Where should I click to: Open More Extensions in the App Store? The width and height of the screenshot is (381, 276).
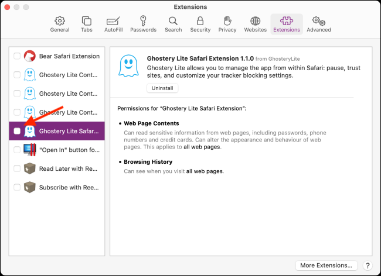(x=326, y=265)
